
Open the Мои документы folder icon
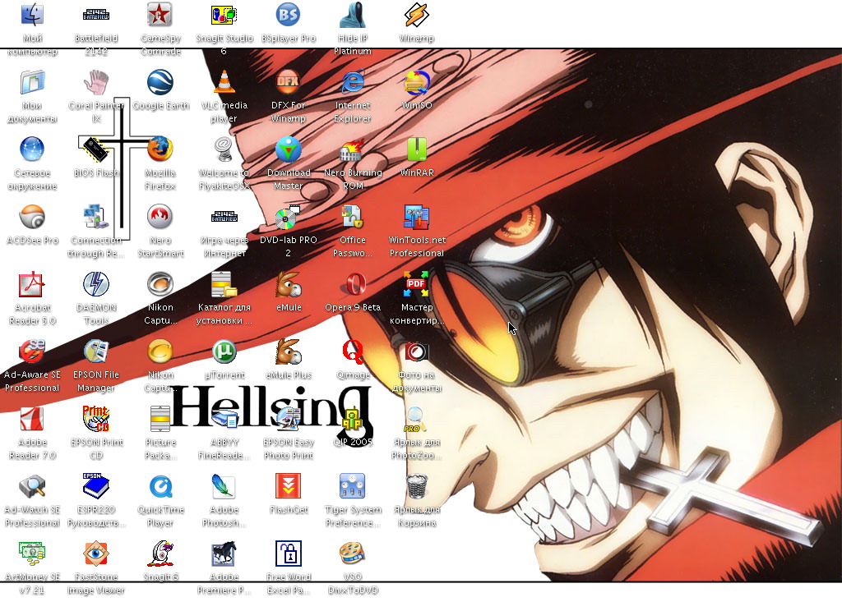click(32, 83)
